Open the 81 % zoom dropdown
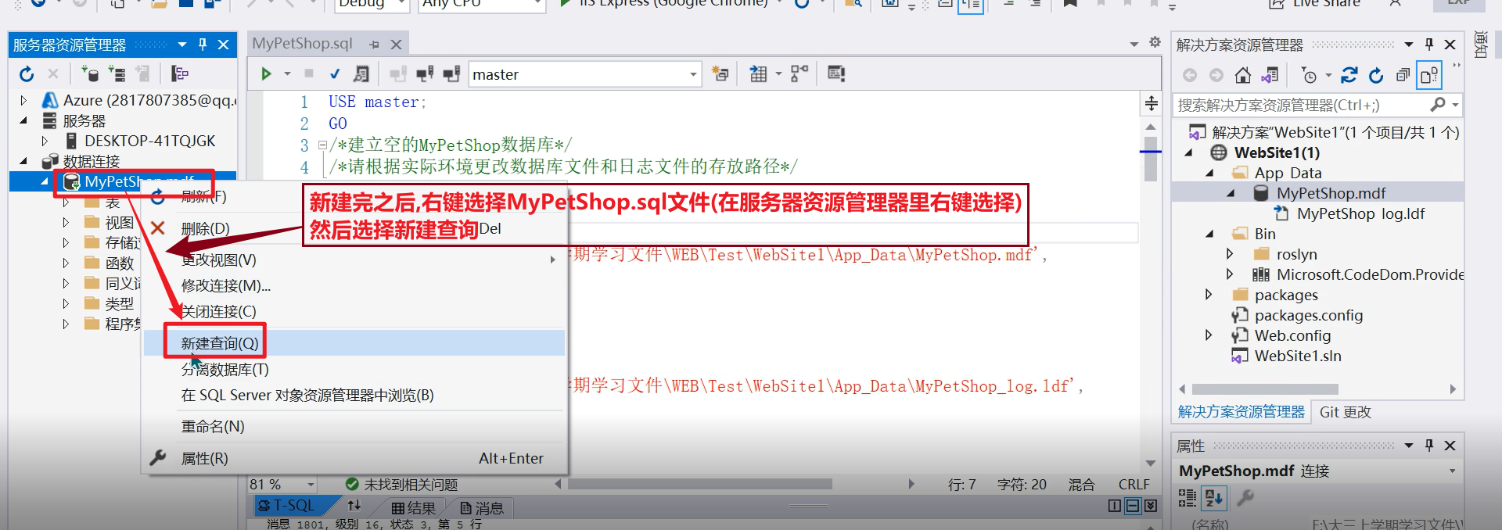The width and height of the screenshot is (1502, 530). [311, 485]
